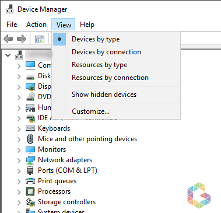Select the Network adapters label
Screen dimensions: 221x213
point(65,160)
